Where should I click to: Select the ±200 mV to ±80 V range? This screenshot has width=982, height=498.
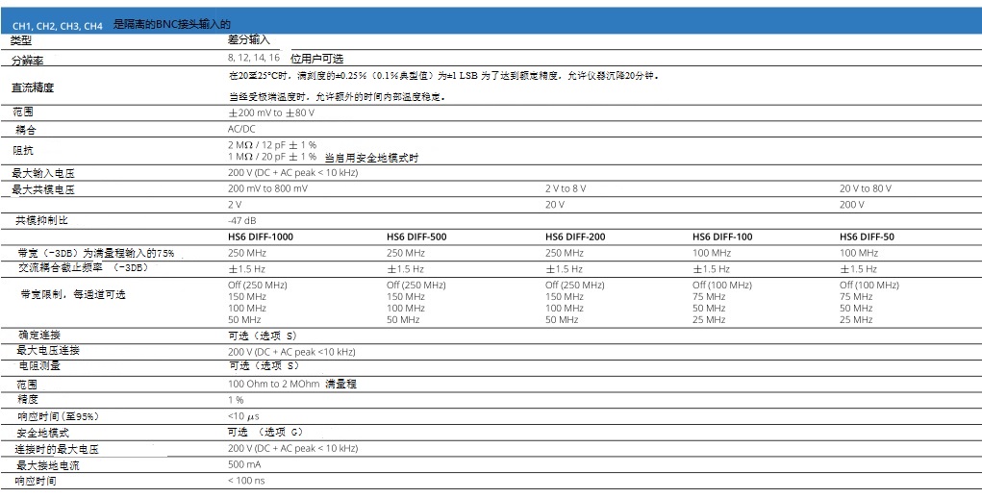(x=270, y=112)
